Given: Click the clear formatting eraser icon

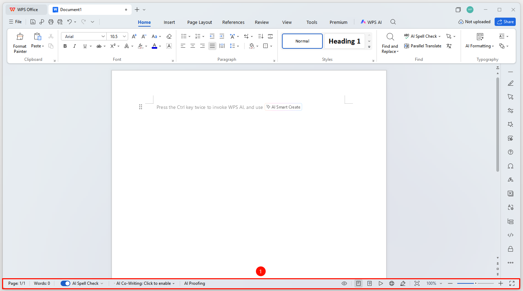Looking at the screenshot, I should 169,36.
